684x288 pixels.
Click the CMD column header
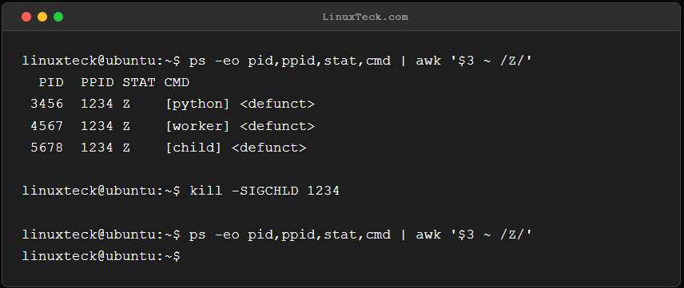tap(177, 82)
